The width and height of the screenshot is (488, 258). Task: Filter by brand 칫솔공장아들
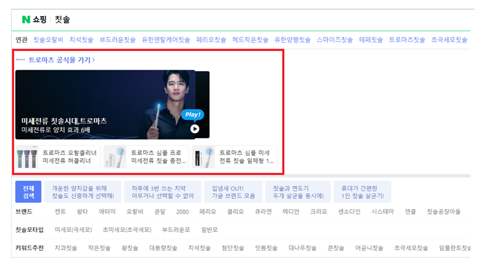[443, 212]
